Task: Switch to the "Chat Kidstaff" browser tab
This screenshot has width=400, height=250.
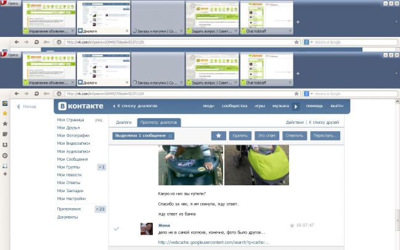Action: pos(265,82)
